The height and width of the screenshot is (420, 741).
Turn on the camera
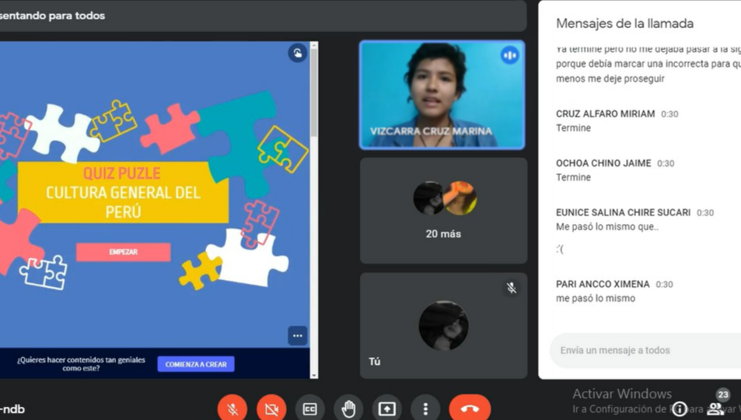271,408
